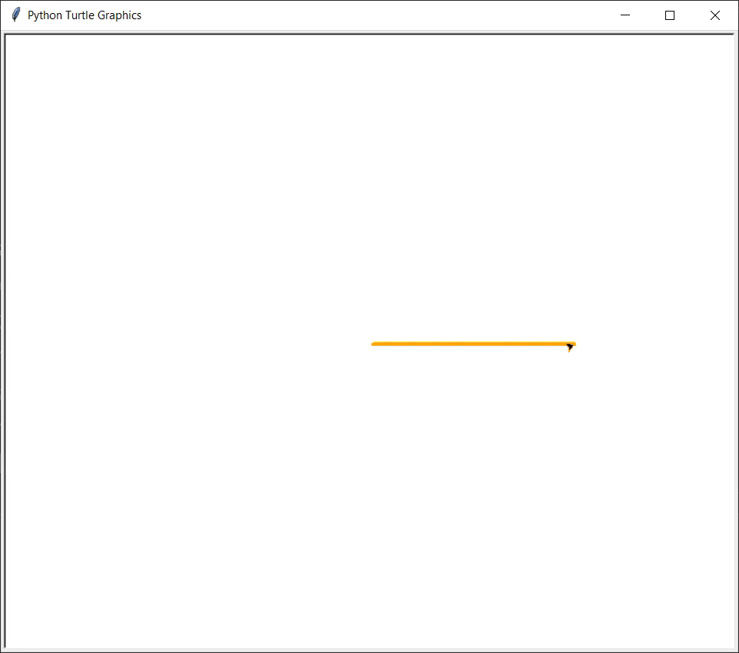739x653 pixels.
Task: Click the orange line drawn on canvas
Action: tap(473, 344)
